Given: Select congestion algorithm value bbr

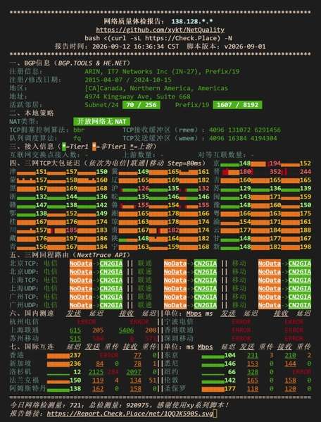Looking at the screenshot, I should [79, 130].
